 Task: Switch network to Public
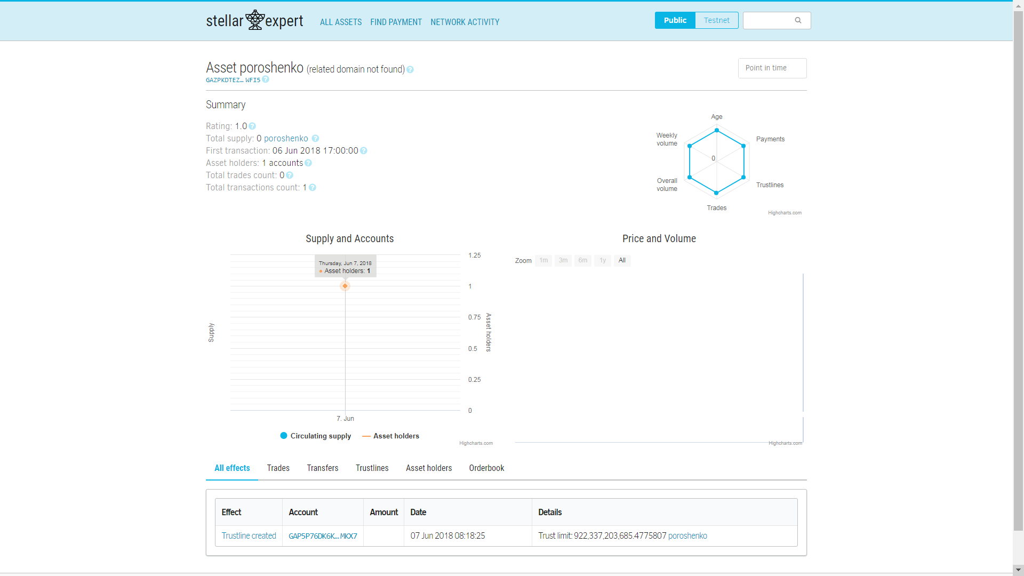(x=675, y=20)
